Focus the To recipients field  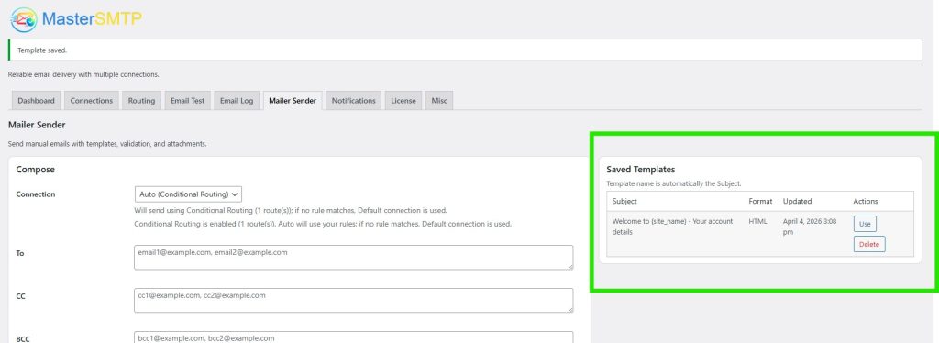coord(353,258)
